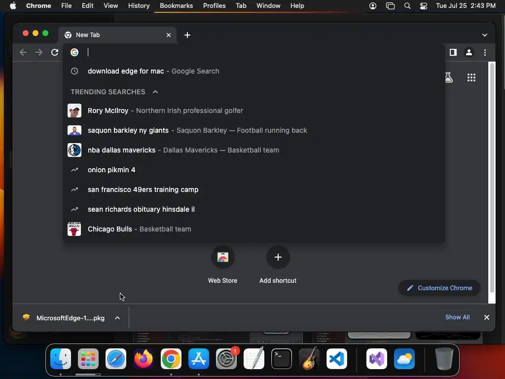Open the Google apps grid
Viewport: 505px width, 379px height.
(471, 77)
